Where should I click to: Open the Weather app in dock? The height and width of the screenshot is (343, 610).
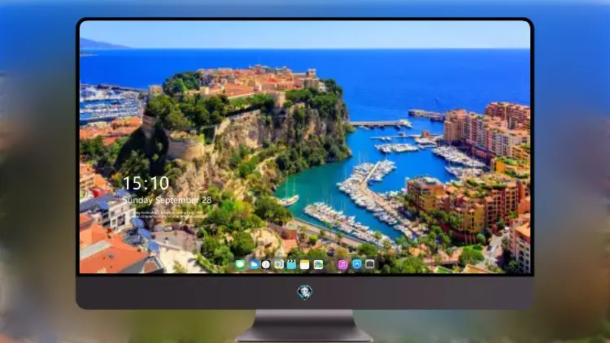[254, 264]
